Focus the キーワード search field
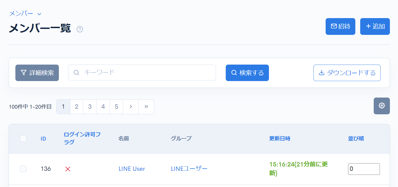398x187 pixels. click(x=142, y=72)
